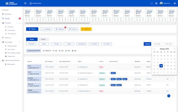The width and height of the screenshot is (178, 112).
Task: Click client Петр cell in table
Action: [x=34, y=67]
